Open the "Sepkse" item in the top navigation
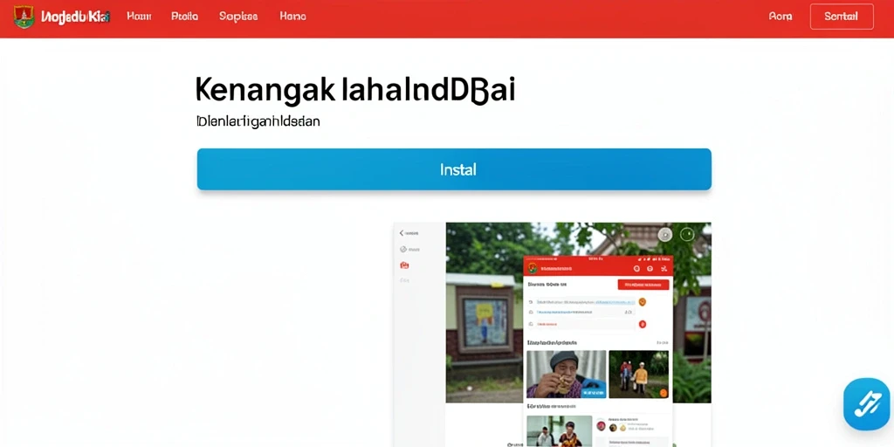 coord(237,17)
